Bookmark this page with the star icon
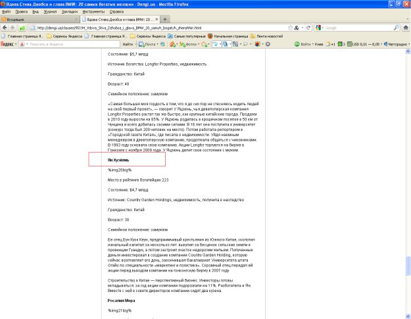 289,28
